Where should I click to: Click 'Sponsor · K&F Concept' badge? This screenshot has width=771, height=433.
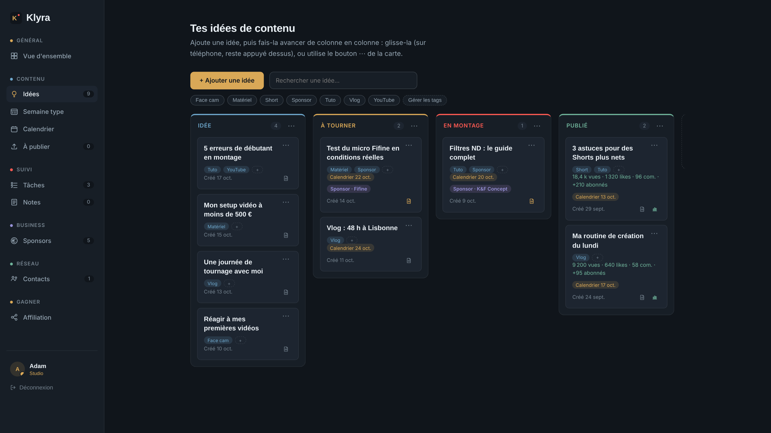[480, 189]
